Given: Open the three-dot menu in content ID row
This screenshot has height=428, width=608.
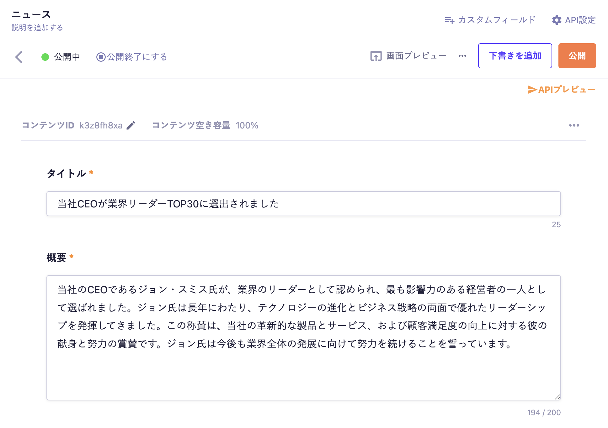Looking at the screenshot, I should coord(574,125).
